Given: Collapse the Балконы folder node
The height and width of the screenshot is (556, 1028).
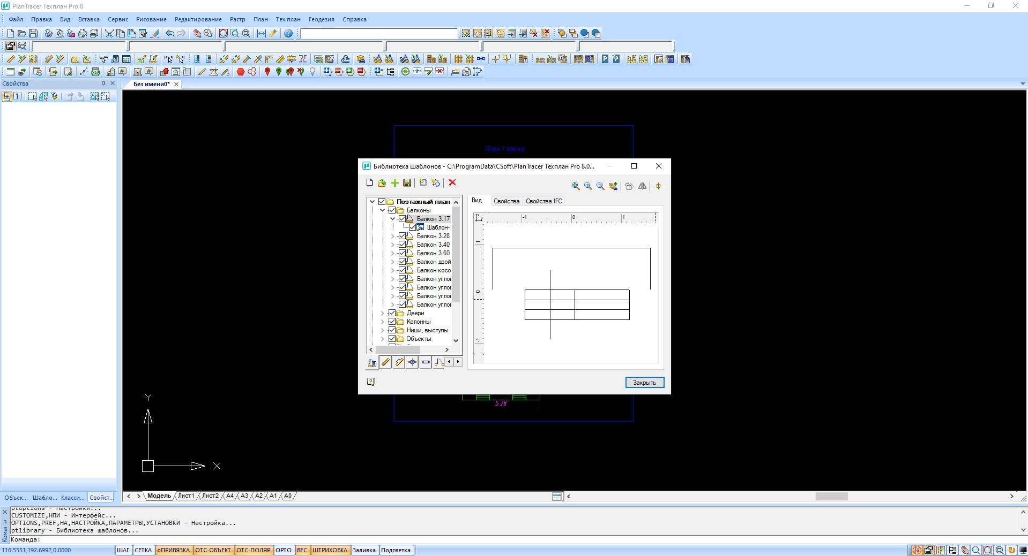Looking at the screenshot, I should [382, 210].
